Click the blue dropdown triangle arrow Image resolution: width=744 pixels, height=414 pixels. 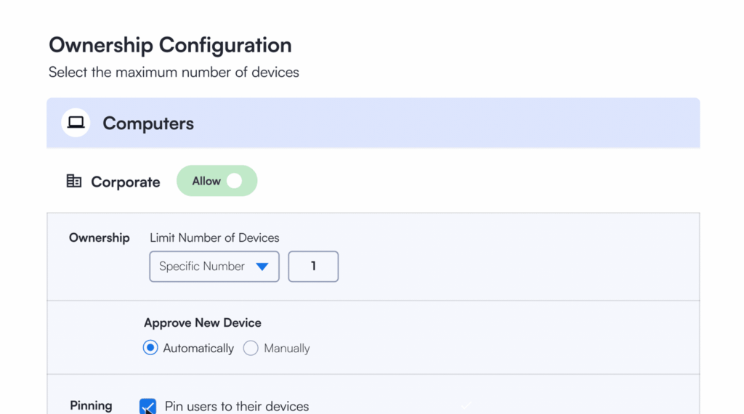[262, 267]
